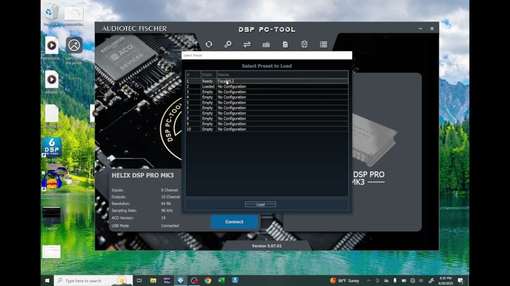510x286 pixels.
Task: Select empty preset row 4
Action: coord(267,97)
